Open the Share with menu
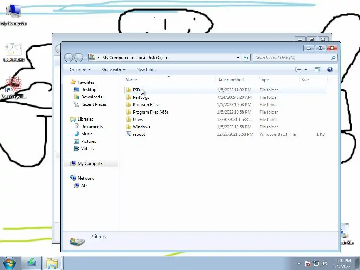Viewport: 360px width, 270px height. (x=114, y=70)
